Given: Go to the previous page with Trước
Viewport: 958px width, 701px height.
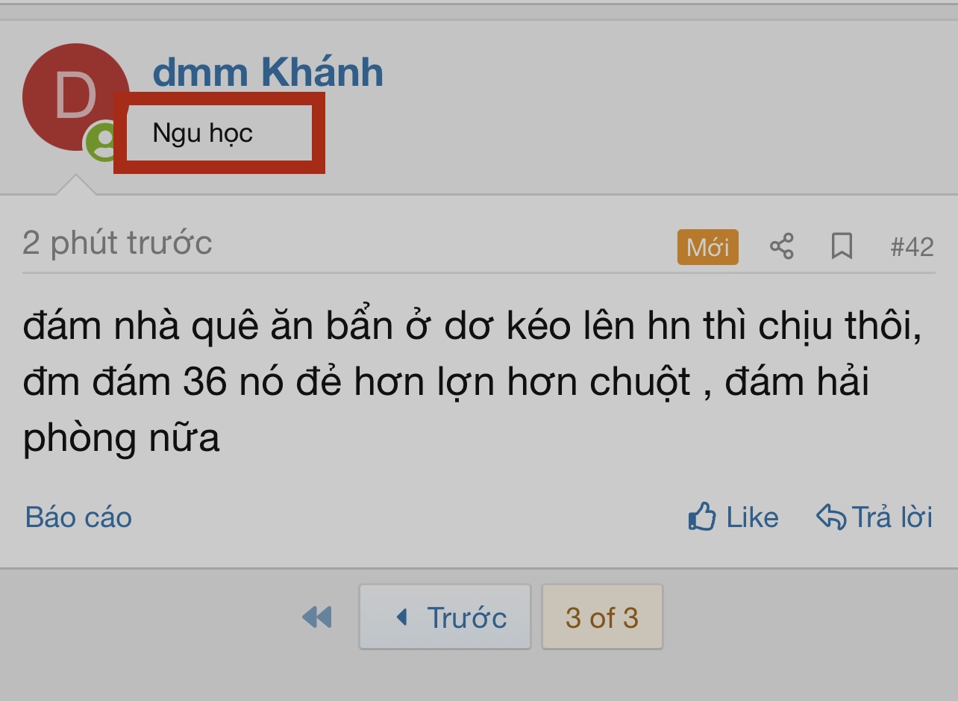Looking at the screenshot, I should click(x=445, y=617).
